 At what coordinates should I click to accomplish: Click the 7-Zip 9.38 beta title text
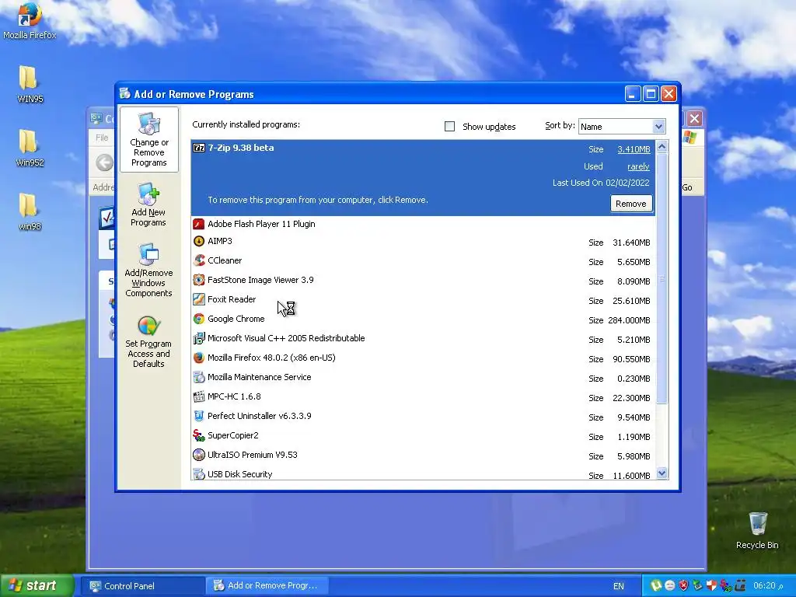241,148
